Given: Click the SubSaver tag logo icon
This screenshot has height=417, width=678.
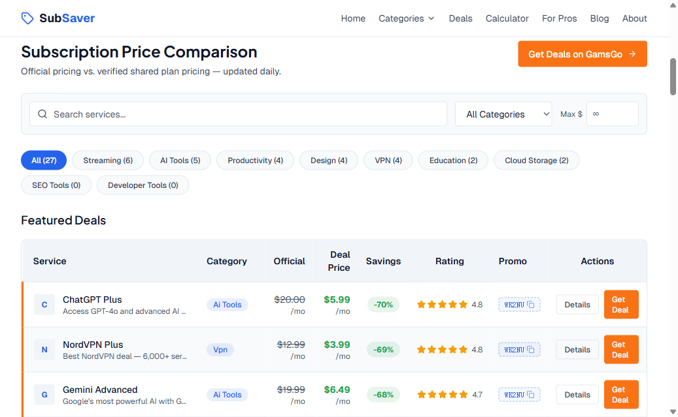Looking at the screenshot, I should 27,18.
